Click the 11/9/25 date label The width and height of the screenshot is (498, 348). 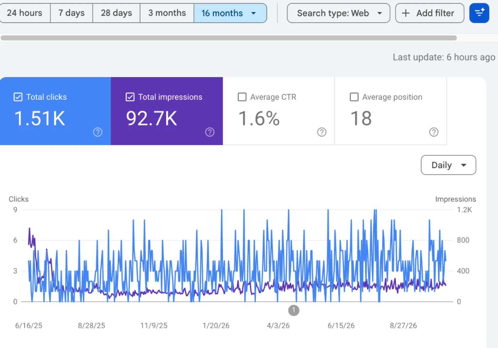pos(154,326)
